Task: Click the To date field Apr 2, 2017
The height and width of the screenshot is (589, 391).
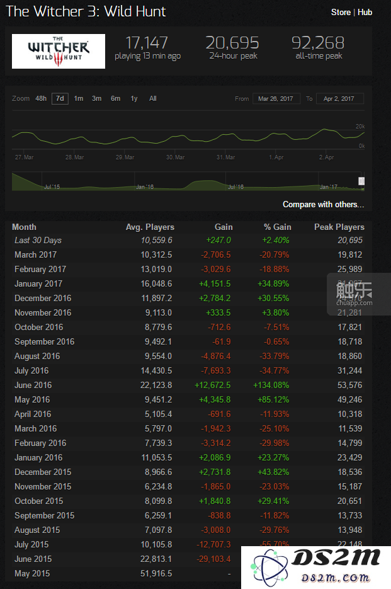Action: click(x=339, y=98)
